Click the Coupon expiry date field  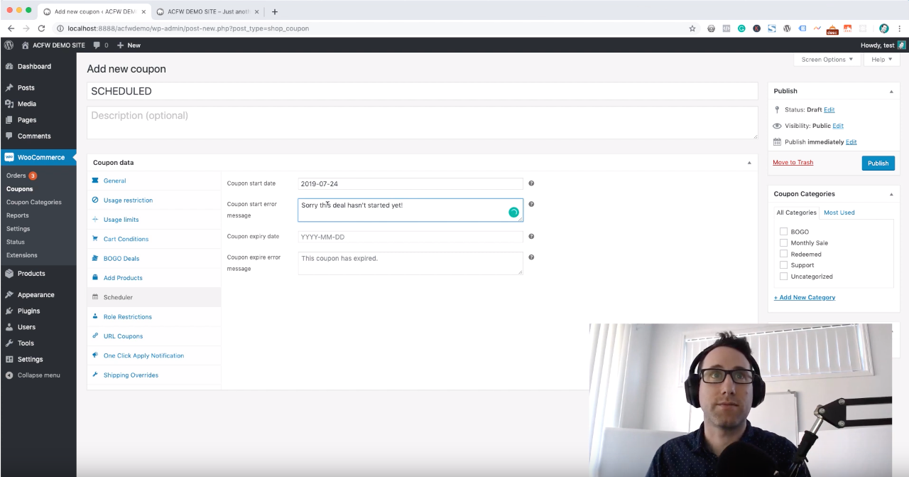(410, 237)
